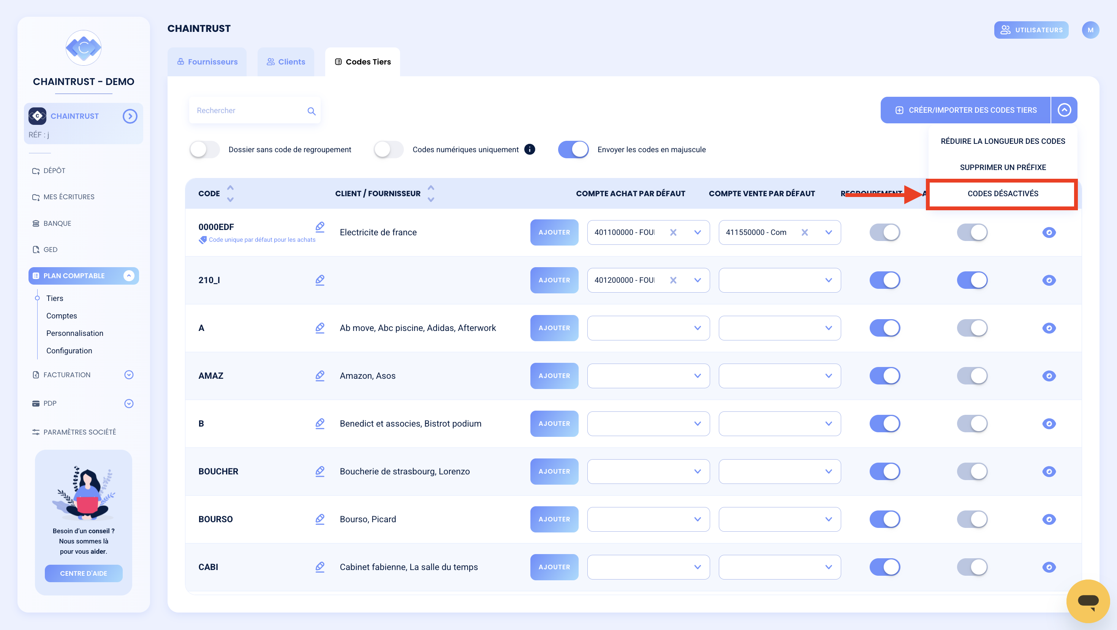Sort by CODE column arrows
This screenshot has height=630, width=1117.
click(x=230, y=194)
